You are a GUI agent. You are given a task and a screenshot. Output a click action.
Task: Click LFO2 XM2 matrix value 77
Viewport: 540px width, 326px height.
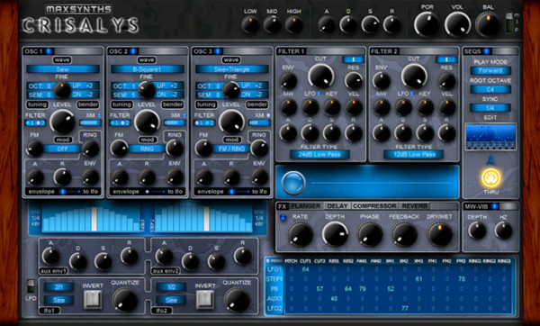coord(405,308)
